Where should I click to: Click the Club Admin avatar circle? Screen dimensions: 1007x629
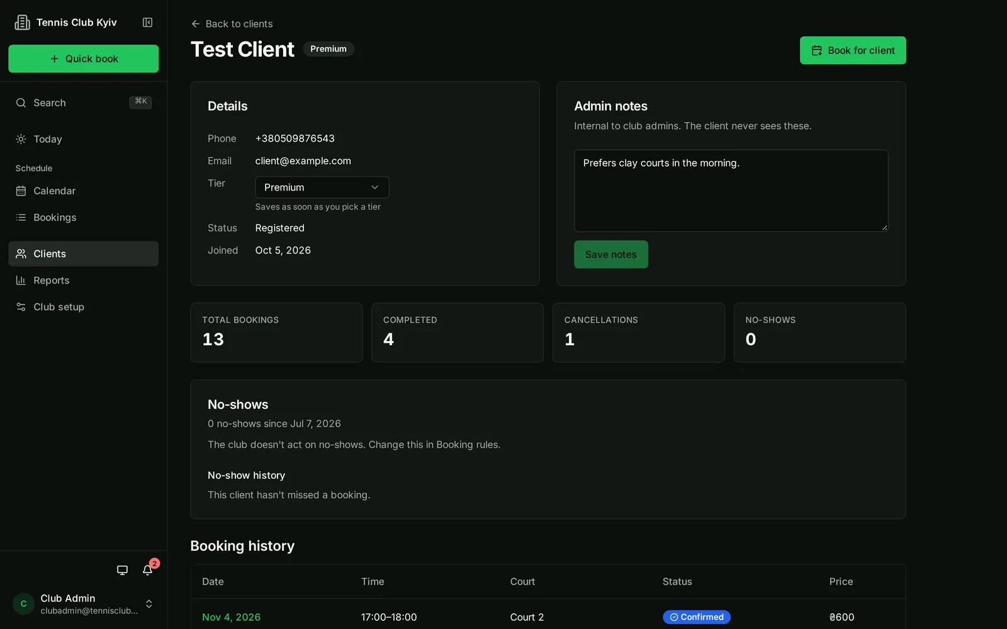coord(23,604)
